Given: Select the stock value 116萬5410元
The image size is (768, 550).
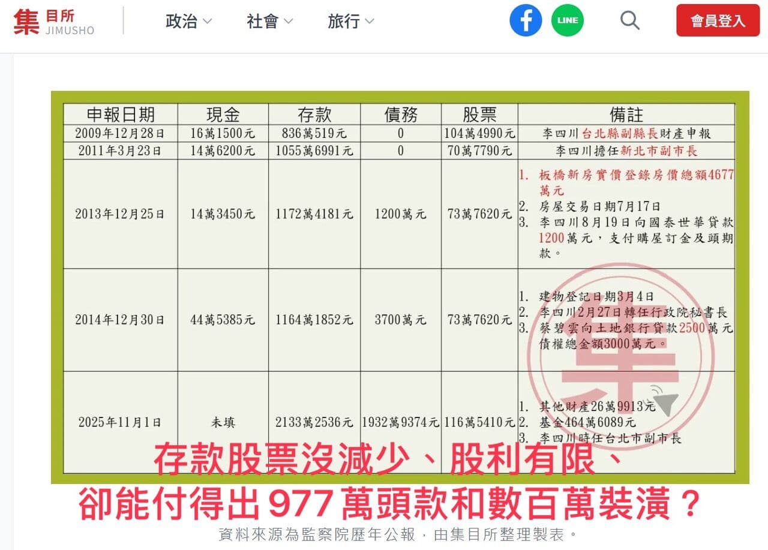Looking at the screenshot, I should coord(479,422).
